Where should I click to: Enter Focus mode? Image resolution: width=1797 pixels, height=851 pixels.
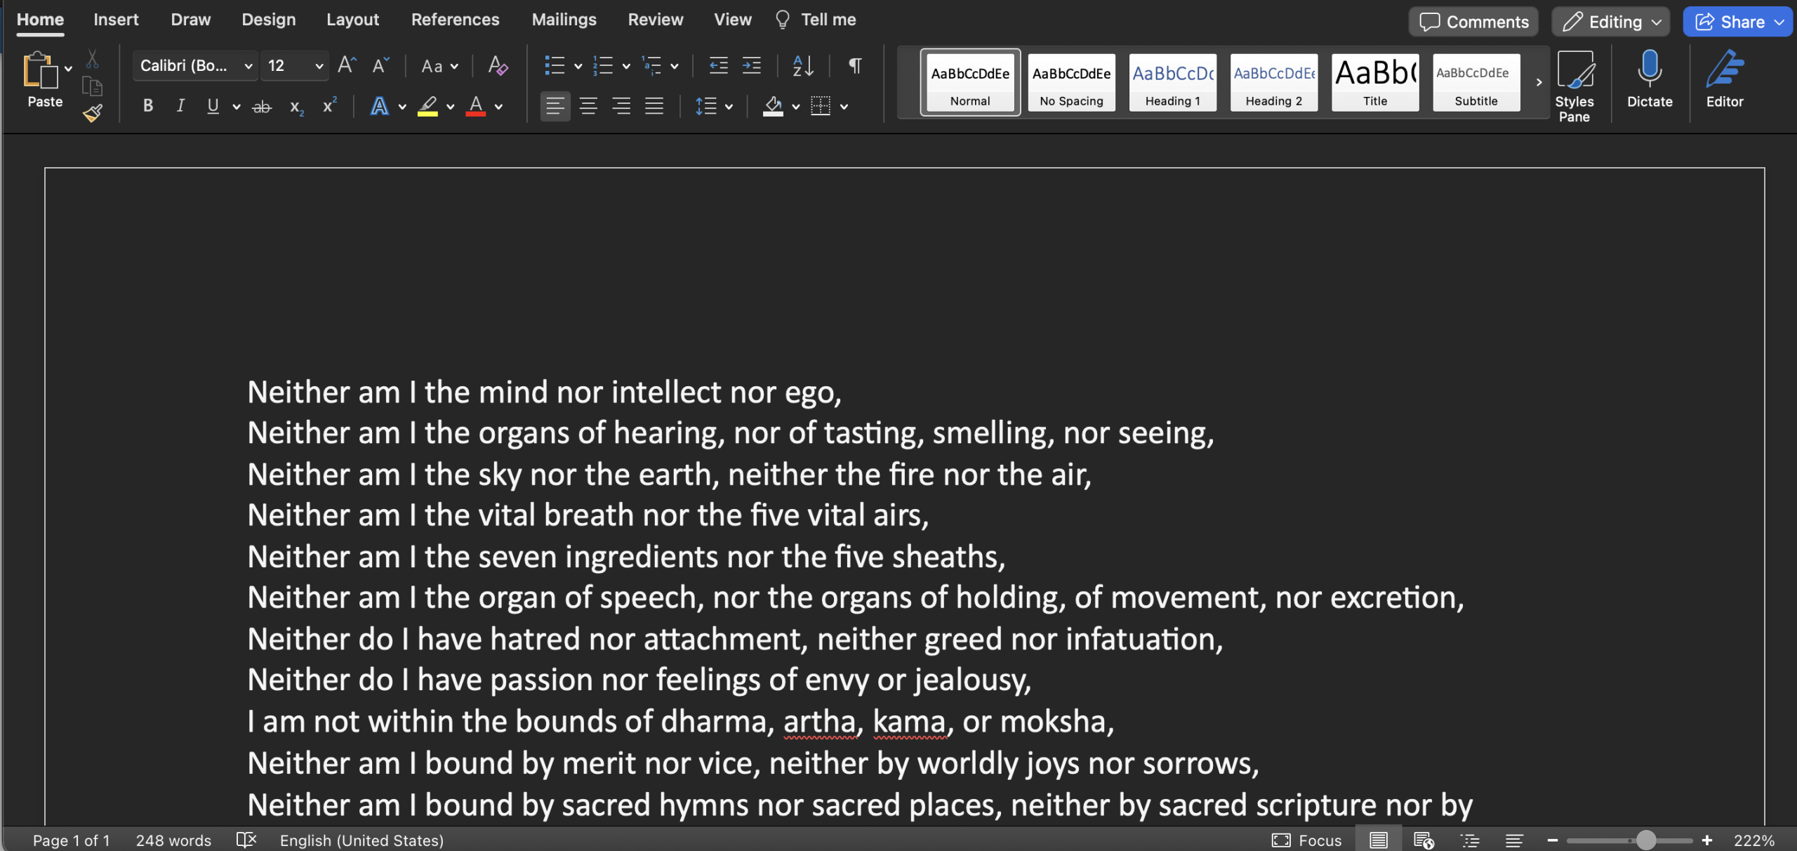[x=1306, y=840]
